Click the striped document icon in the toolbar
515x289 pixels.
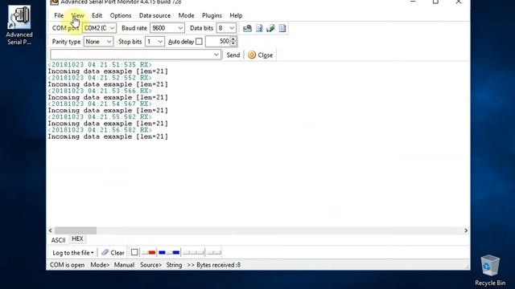pos(259,28)
